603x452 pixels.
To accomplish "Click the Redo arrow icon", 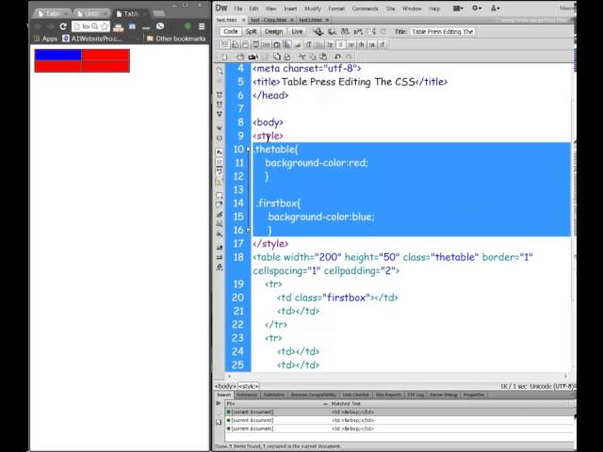I will pyautogui.click(x=349, y=56).
